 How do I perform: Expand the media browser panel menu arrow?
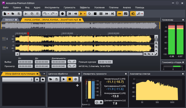[44, 74]
